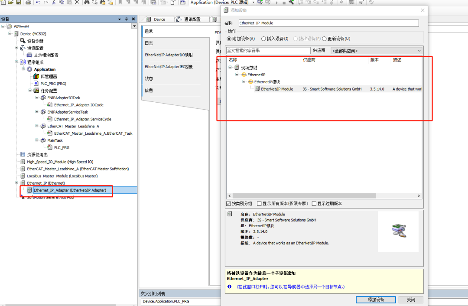Open 设备诊断 with the magnifier icon
Image resolution: width=468 pixels, height=306 pixels.
coord(23,41)
